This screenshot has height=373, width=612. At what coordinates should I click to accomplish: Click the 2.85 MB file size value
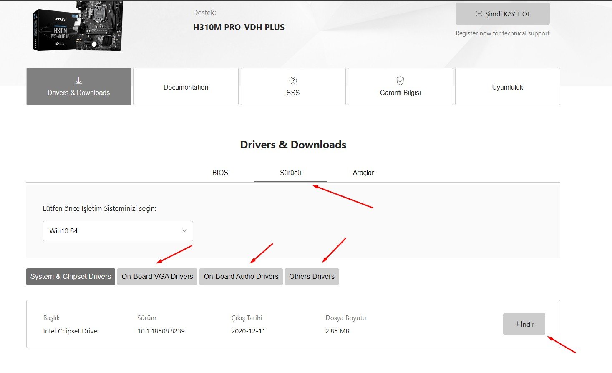(337, 331)
